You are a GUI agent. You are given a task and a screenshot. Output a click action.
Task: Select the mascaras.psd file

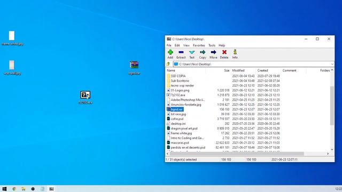tap(180, 143)
